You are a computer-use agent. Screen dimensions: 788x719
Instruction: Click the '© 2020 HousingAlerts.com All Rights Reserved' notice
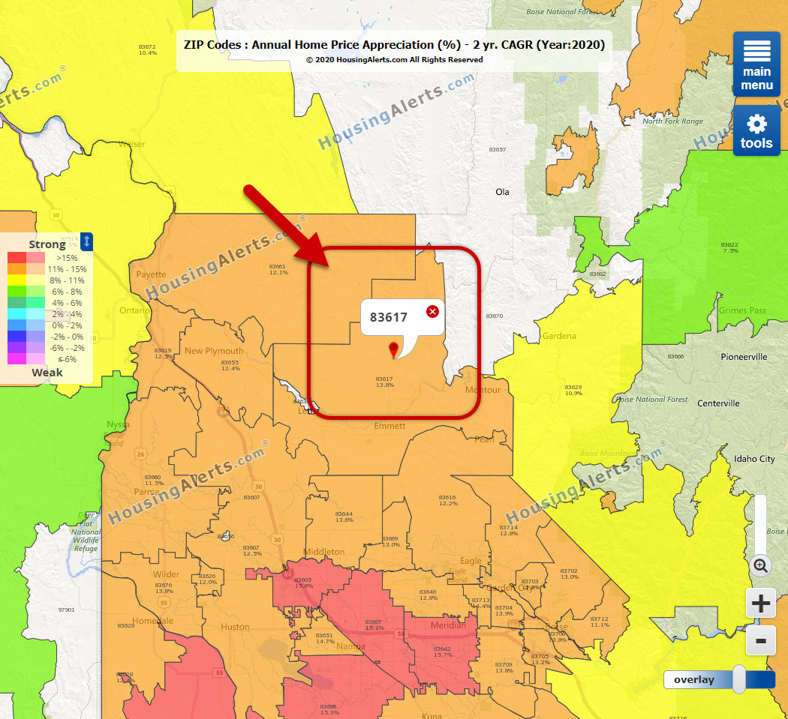[x=395, y=60]
